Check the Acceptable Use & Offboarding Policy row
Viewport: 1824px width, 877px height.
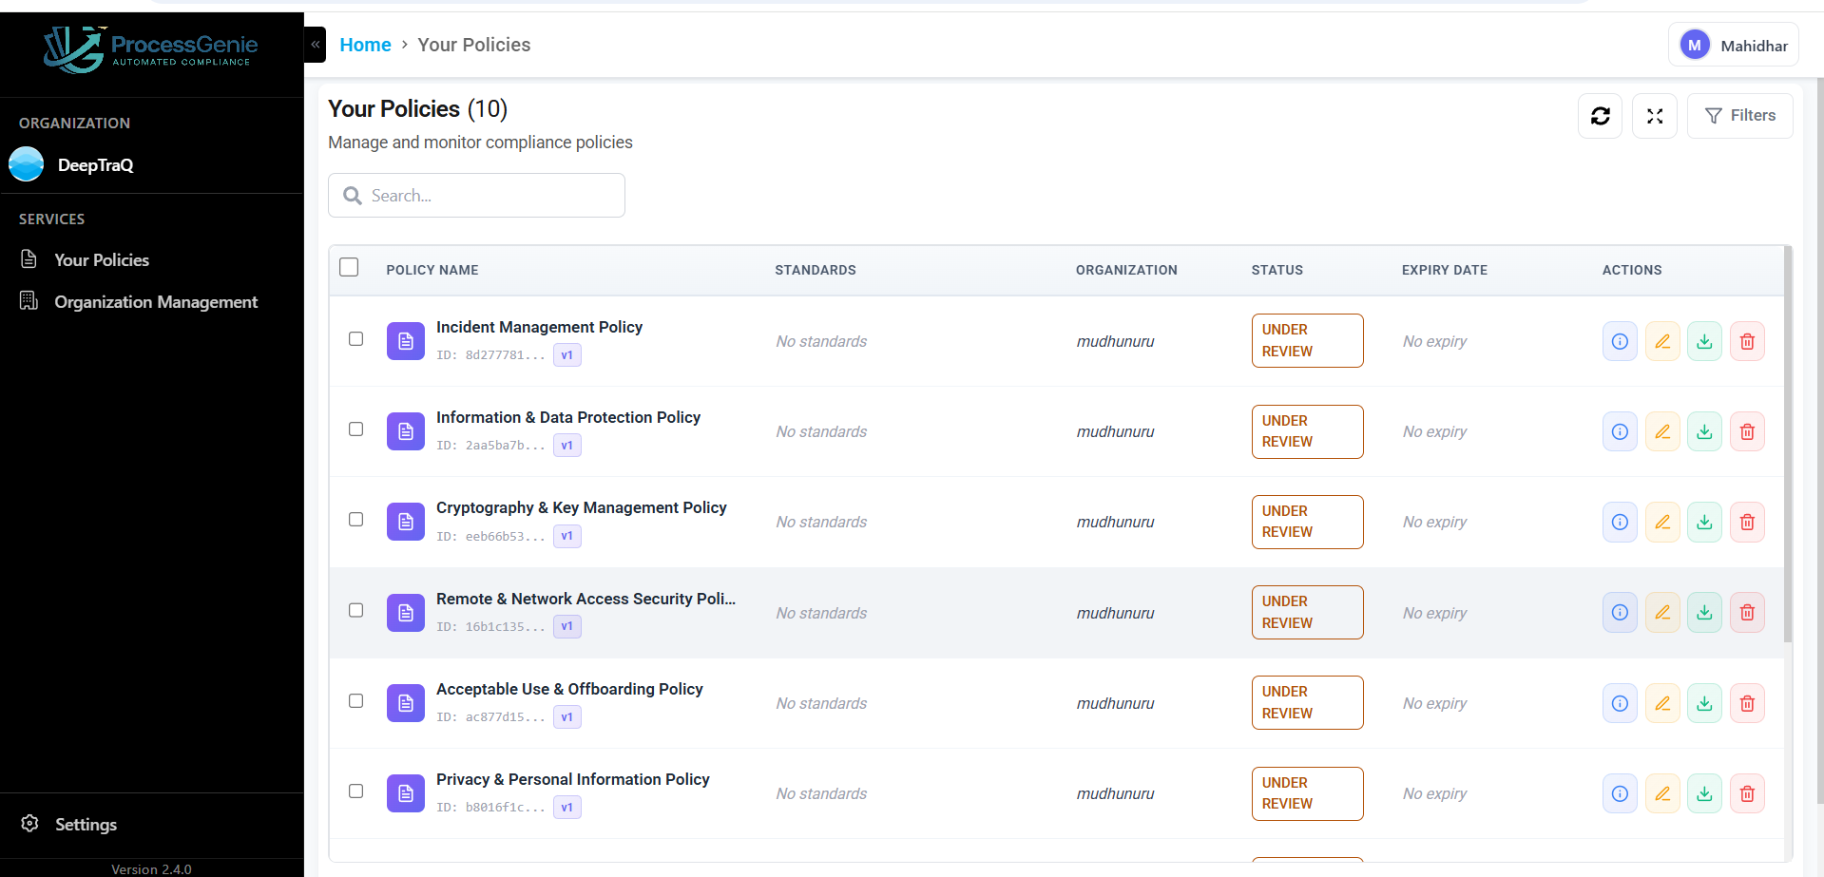click(355, 701)
